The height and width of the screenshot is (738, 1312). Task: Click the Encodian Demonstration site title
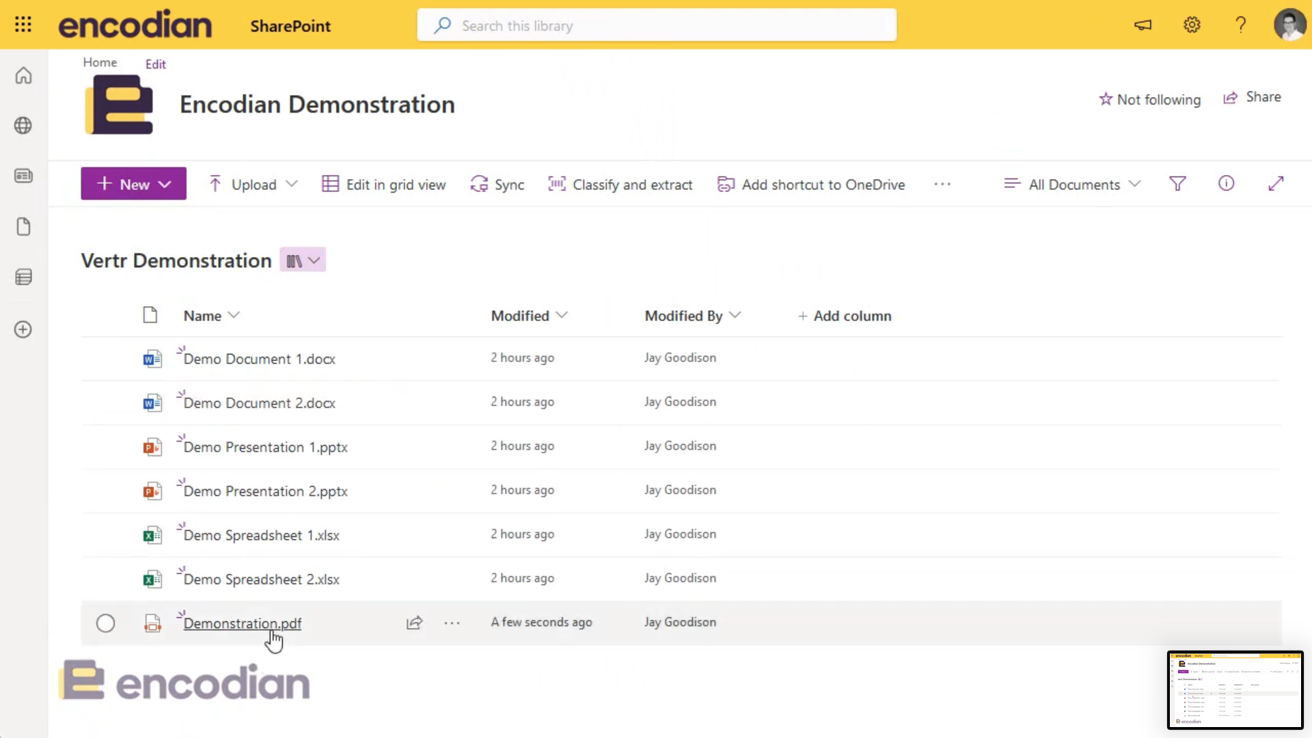pos(317,105)
